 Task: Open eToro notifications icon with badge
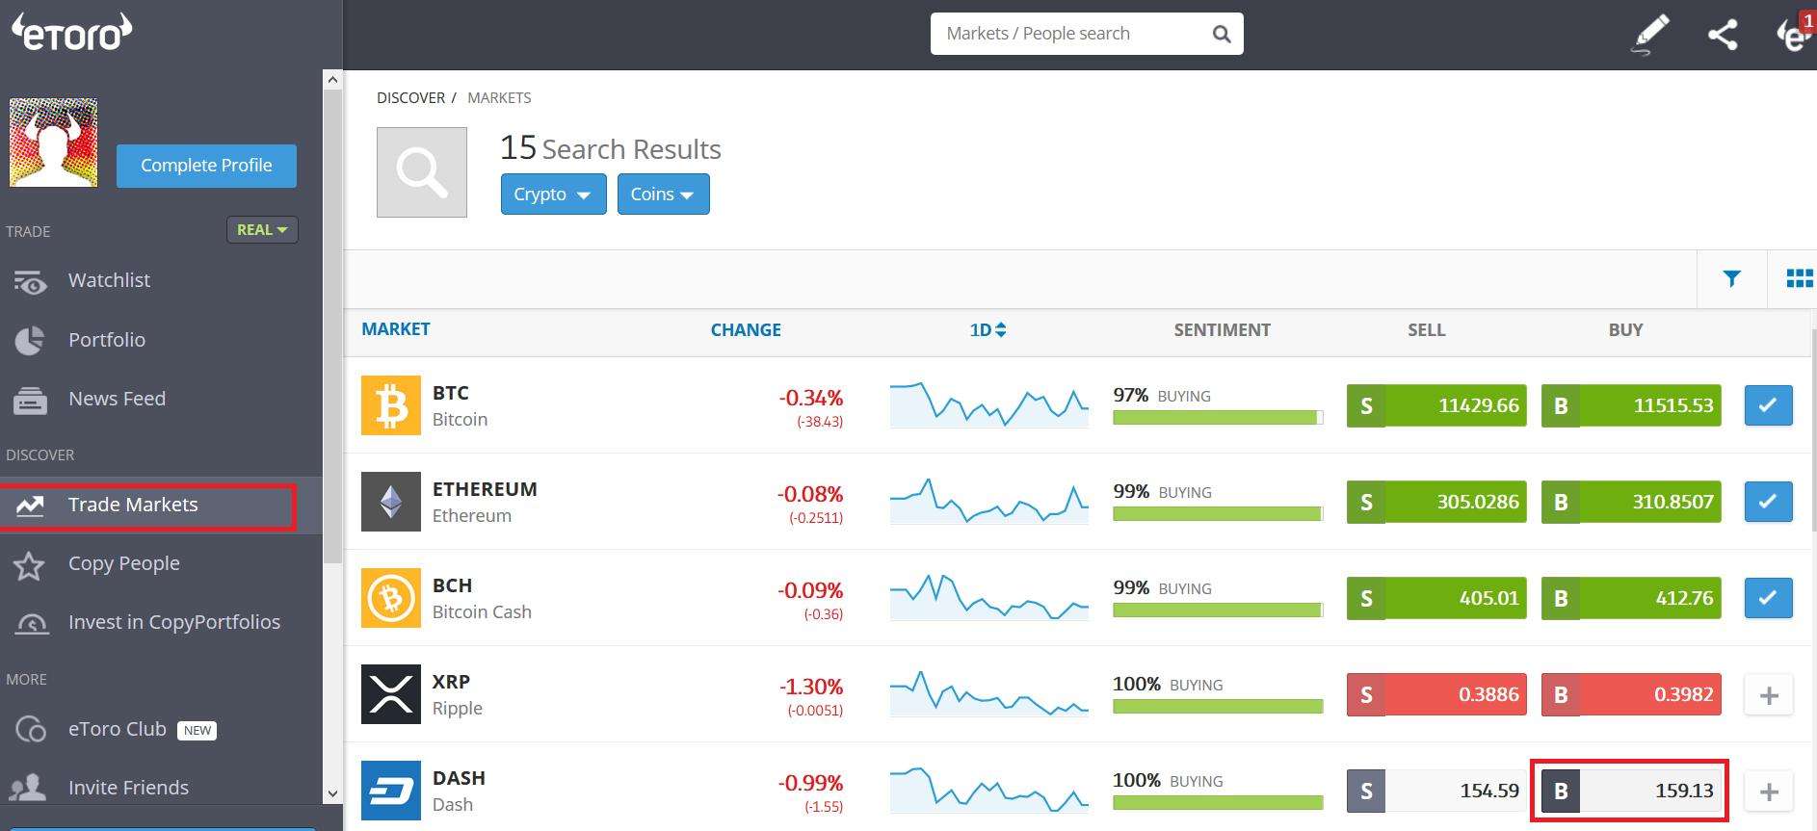tap(1795, 34)
